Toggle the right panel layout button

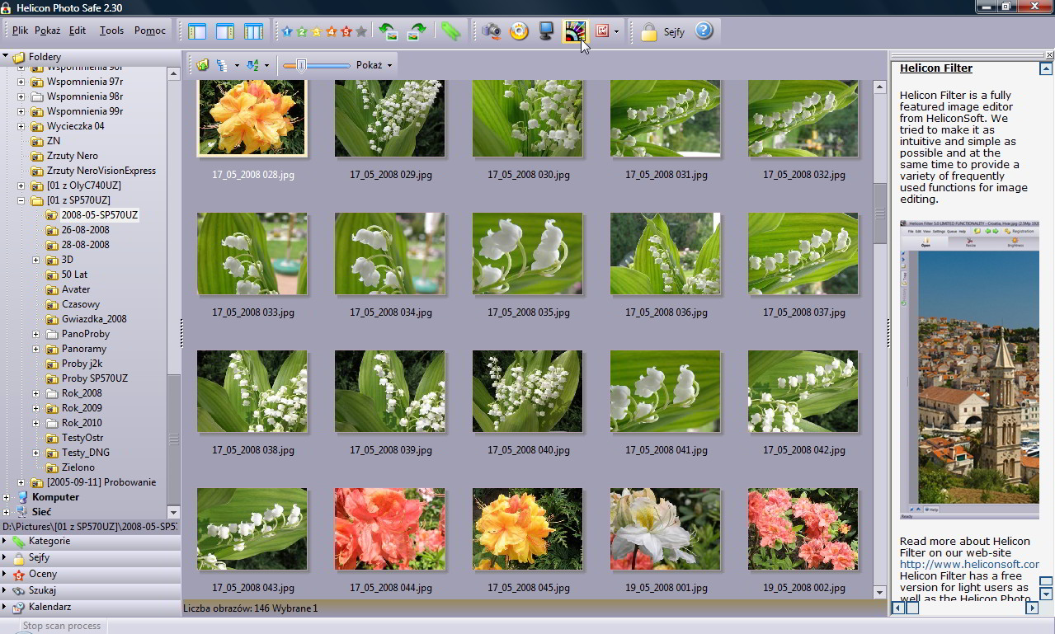[225, 31]
